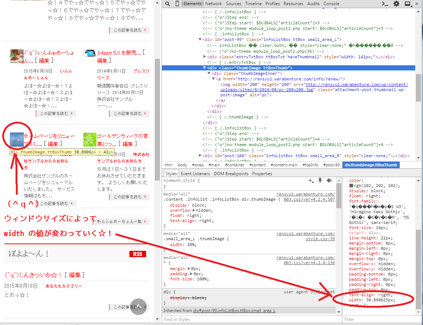Viewport: 423px width, 325px height.
Task: Expand the padding shorthand property triangle
Action: 191,274
